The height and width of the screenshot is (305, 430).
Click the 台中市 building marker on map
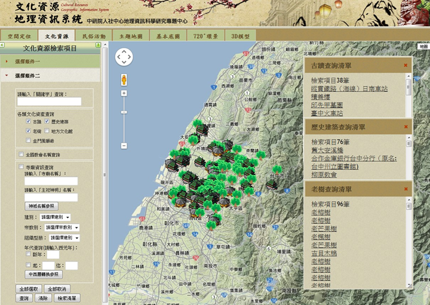pyautogui.click(x=272, y=184)
